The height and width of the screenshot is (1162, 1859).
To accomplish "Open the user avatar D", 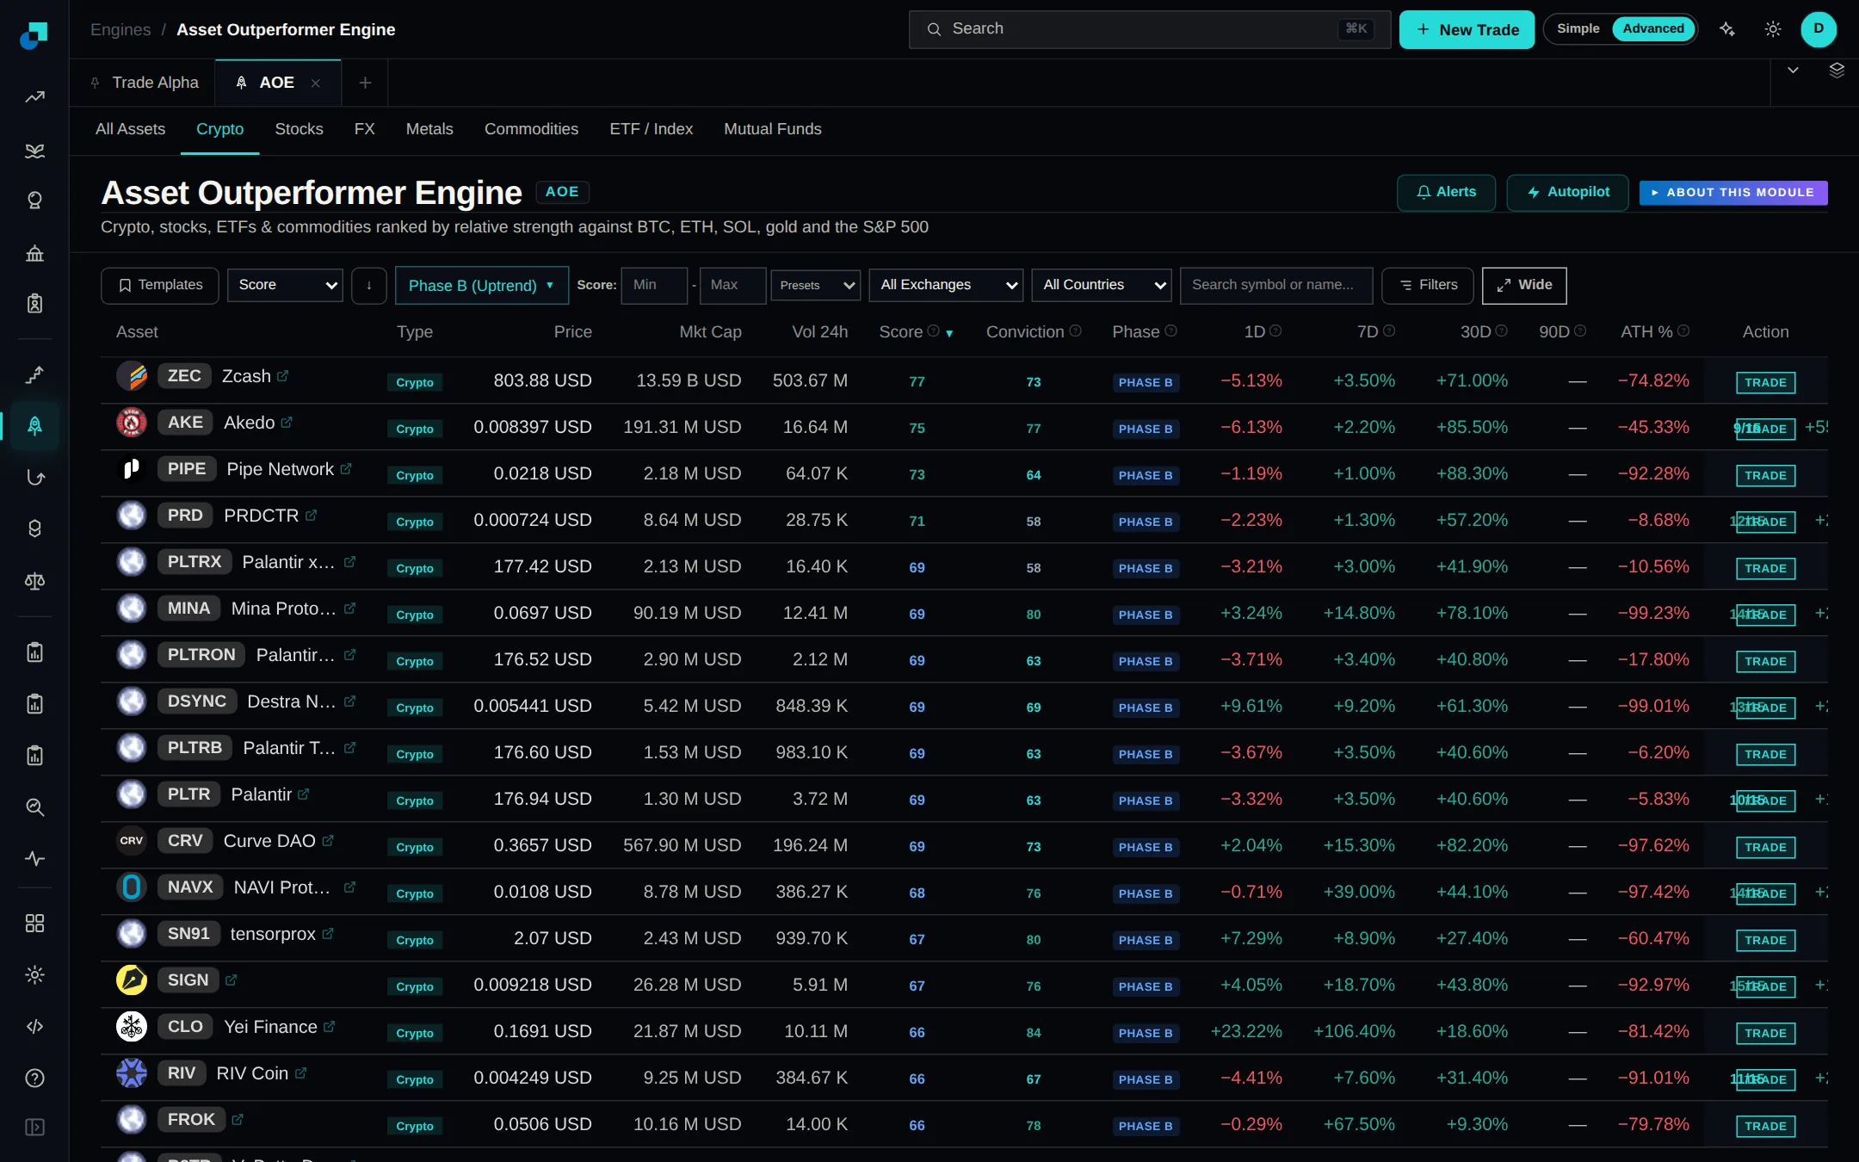I will coord(1819,29).
